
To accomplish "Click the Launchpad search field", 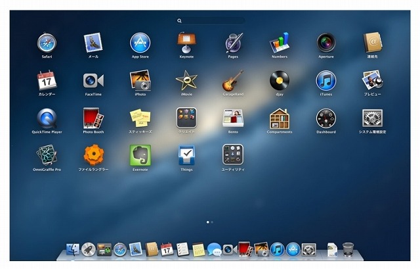I will click(211, 20).
